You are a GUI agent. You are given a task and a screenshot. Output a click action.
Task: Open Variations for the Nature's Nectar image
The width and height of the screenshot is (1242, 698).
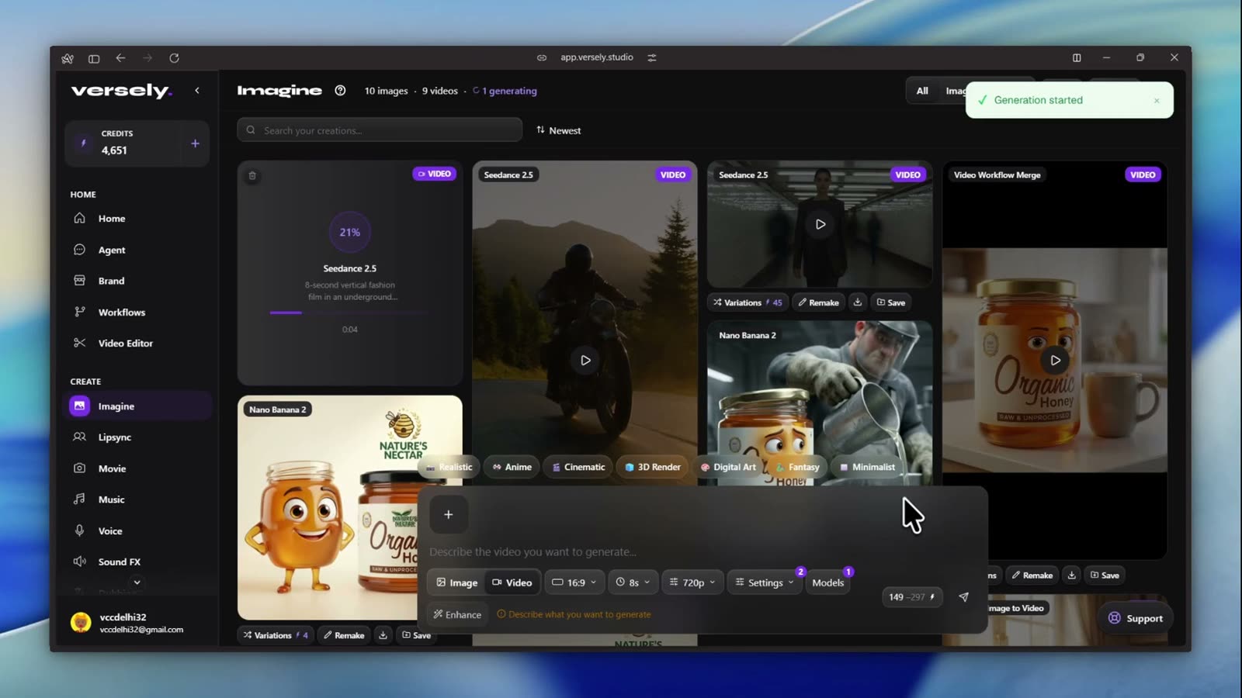coord(276,635)
